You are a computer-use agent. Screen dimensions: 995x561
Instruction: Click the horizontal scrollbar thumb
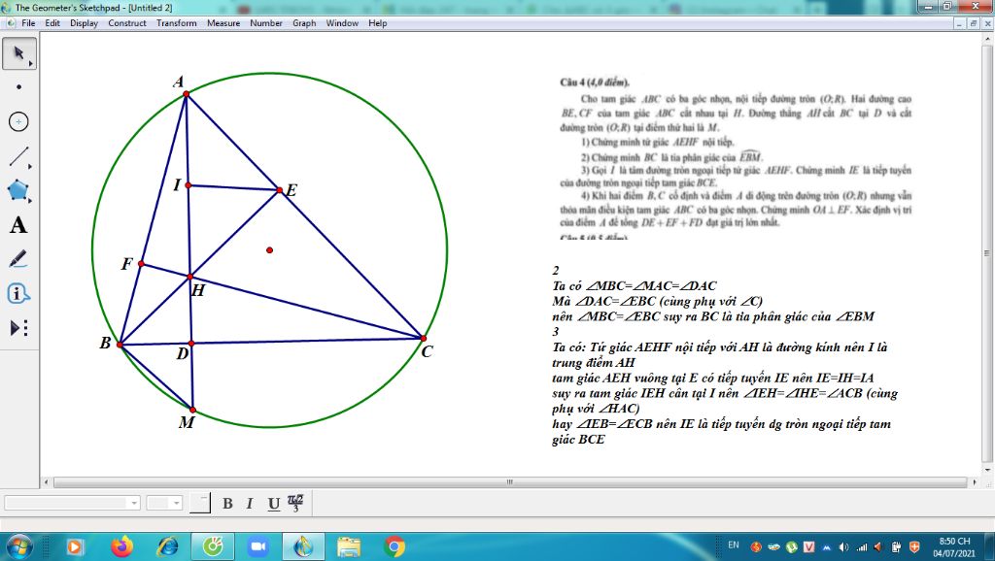click(x=510, y=482)
